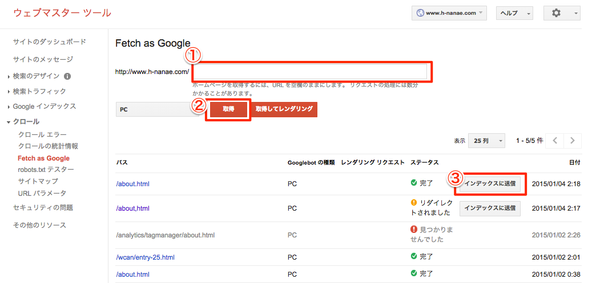Screen dimensions: 600x283
Task: Click the http://www.h-nanae.com/ prefix label
Action: coord(152,72)
